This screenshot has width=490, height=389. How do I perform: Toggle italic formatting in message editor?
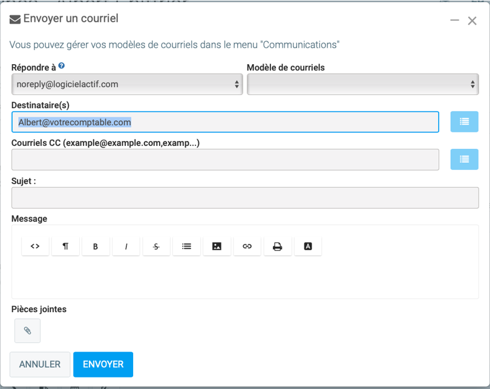pyautogui.click(x=126, y=246)
